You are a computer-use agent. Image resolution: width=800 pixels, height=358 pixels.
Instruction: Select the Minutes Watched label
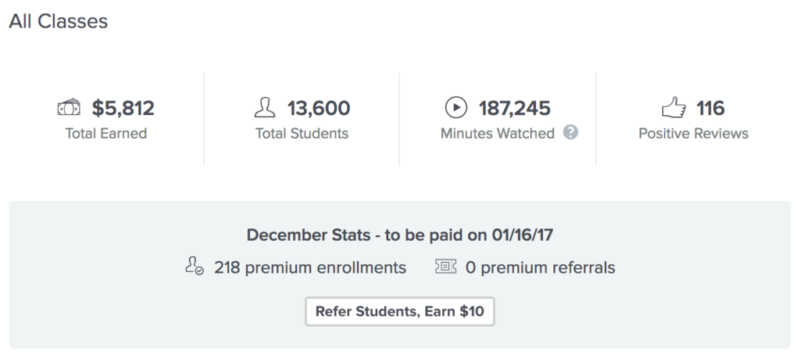click(x=498, y=134)
